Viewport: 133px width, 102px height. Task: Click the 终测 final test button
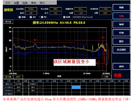click(121, 33)
